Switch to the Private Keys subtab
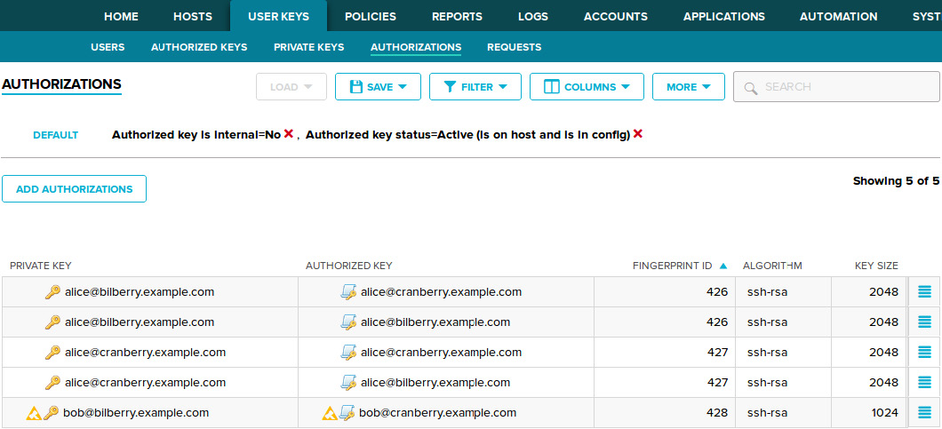The width and height of the screenshot is (942, 429). tap(308, 47)
